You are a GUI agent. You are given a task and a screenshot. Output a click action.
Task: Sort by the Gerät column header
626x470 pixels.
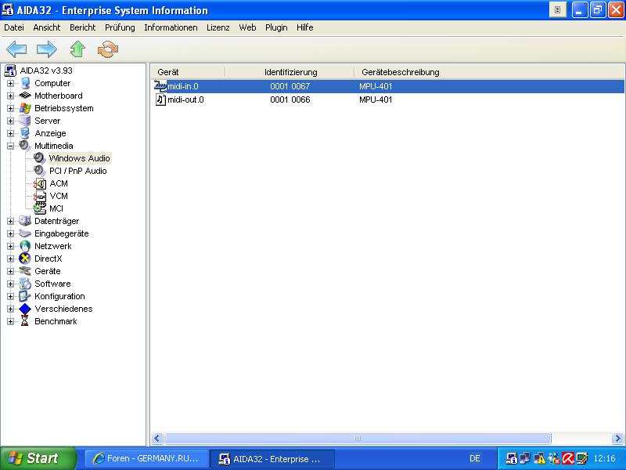[x=189, y=72]
